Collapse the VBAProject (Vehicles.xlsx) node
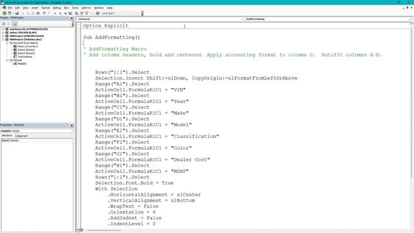 point(3,39)
